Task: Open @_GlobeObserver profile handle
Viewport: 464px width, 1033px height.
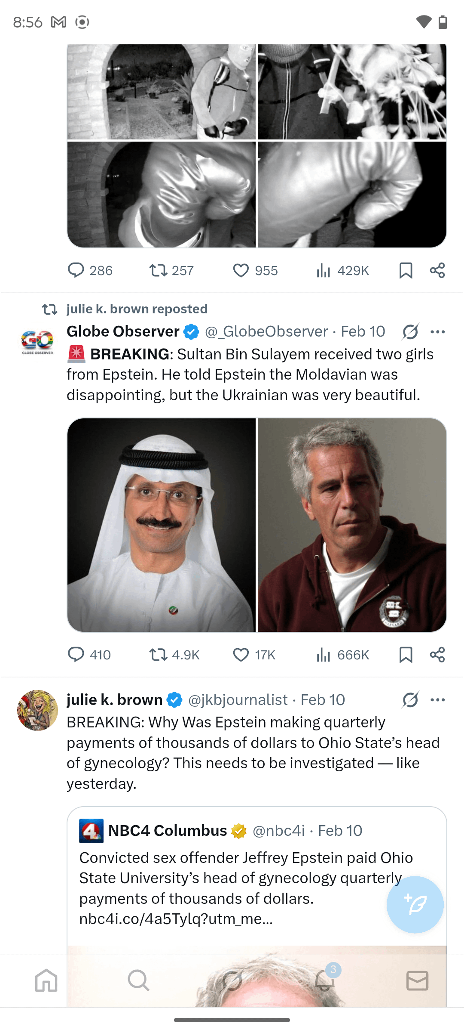Action: [x=266, y=331]
